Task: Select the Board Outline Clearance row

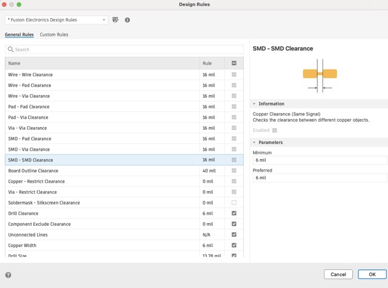Action: coord(102,171)
